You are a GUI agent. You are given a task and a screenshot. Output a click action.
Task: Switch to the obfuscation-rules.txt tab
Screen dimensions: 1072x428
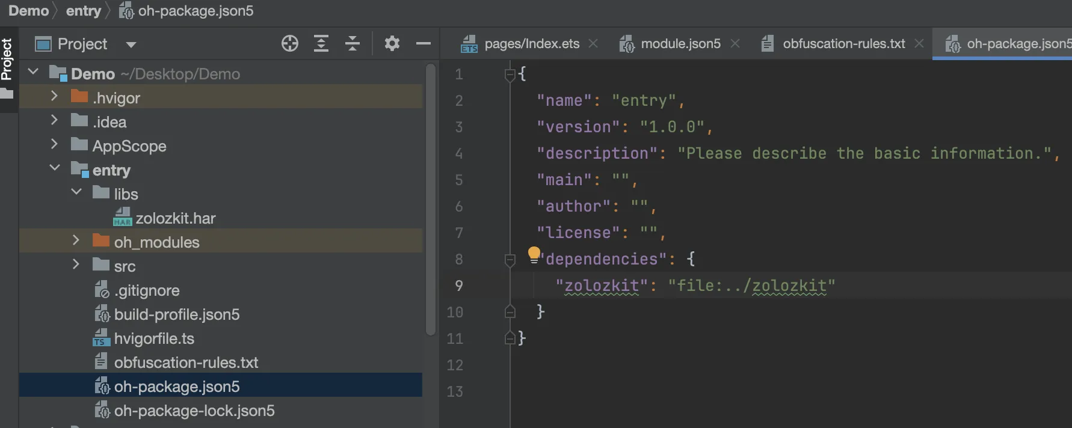843,44
